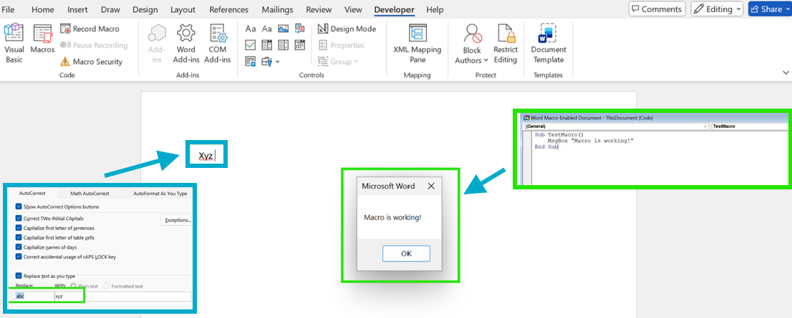This screenshot has height=318, width=792.
Task: Expand Block Authors menu
Action: (x=472, y=44)
